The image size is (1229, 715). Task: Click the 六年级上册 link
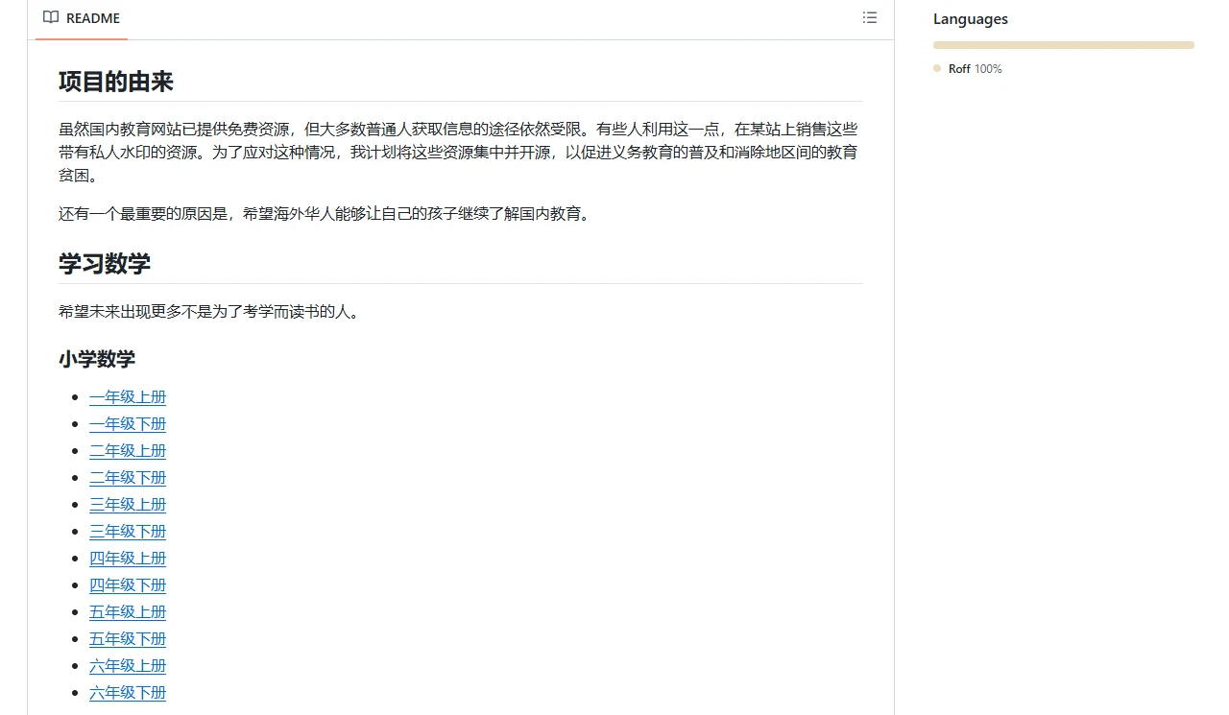point(128,666)
